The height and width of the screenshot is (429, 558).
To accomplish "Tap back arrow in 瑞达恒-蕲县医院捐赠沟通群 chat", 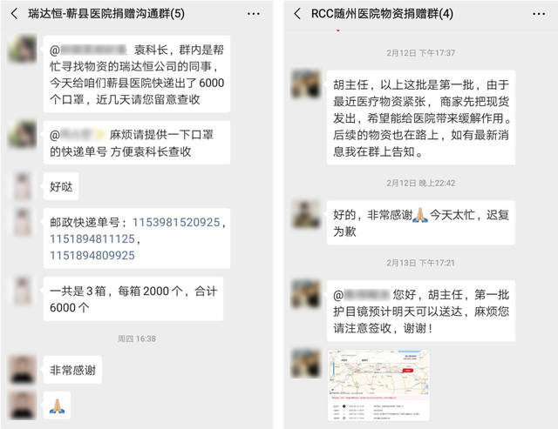I will click(14, 14).
